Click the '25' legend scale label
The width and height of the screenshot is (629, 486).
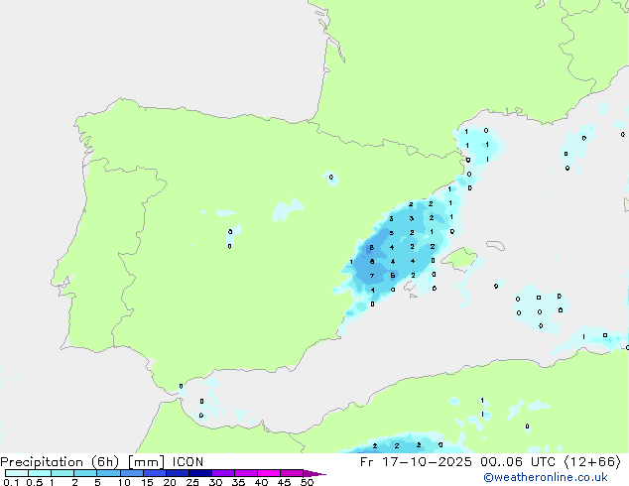click(192, 482)
